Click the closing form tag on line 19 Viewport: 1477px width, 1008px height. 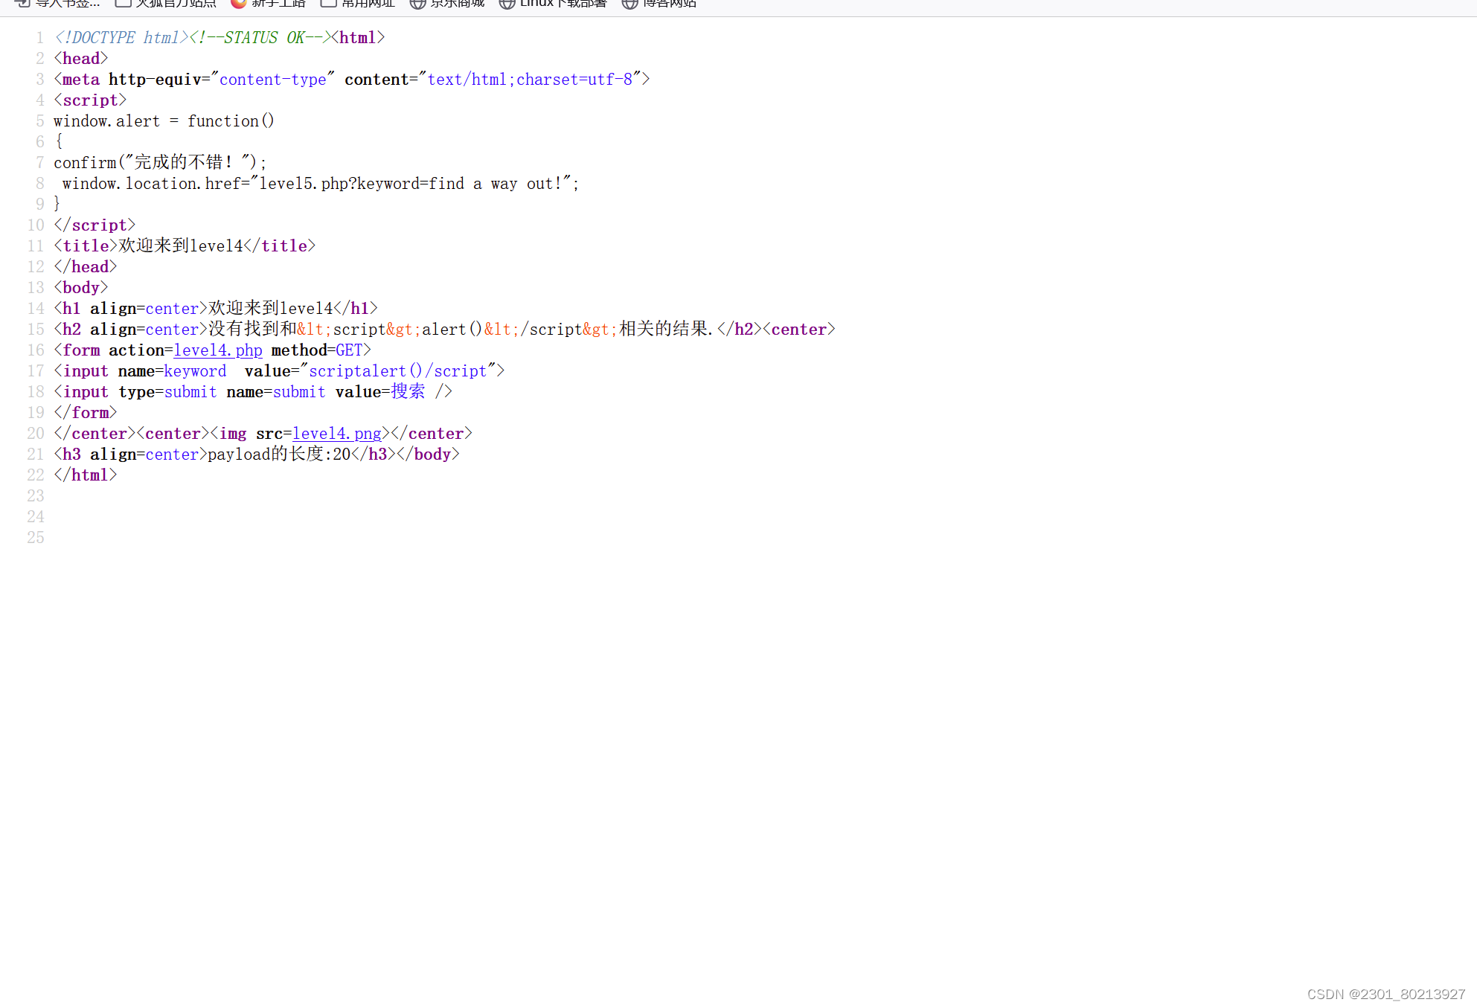pyautogui.click(x=86, y=413)
